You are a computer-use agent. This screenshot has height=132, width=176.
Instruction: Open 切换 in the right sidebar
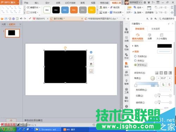pyautogui.click(x=126, y=48)
